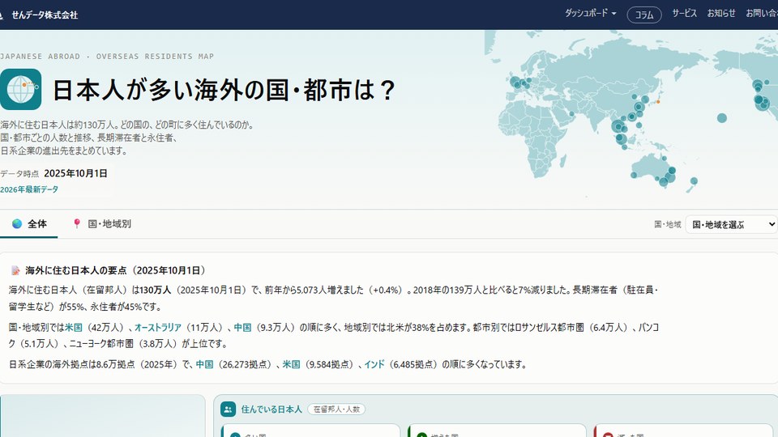Viewport: 778px width, 437px height.
Task: Open the 中国 (26,273拠点) link
Action: [204, 365]
